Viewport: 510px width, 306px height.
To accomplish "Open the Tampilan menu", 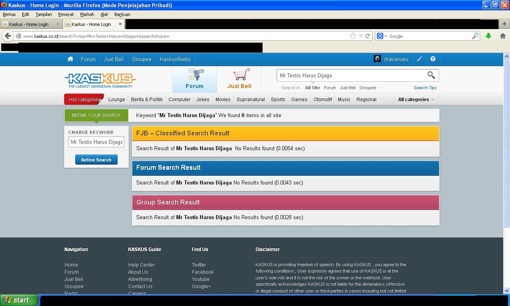I will click(x=44, y=14).
